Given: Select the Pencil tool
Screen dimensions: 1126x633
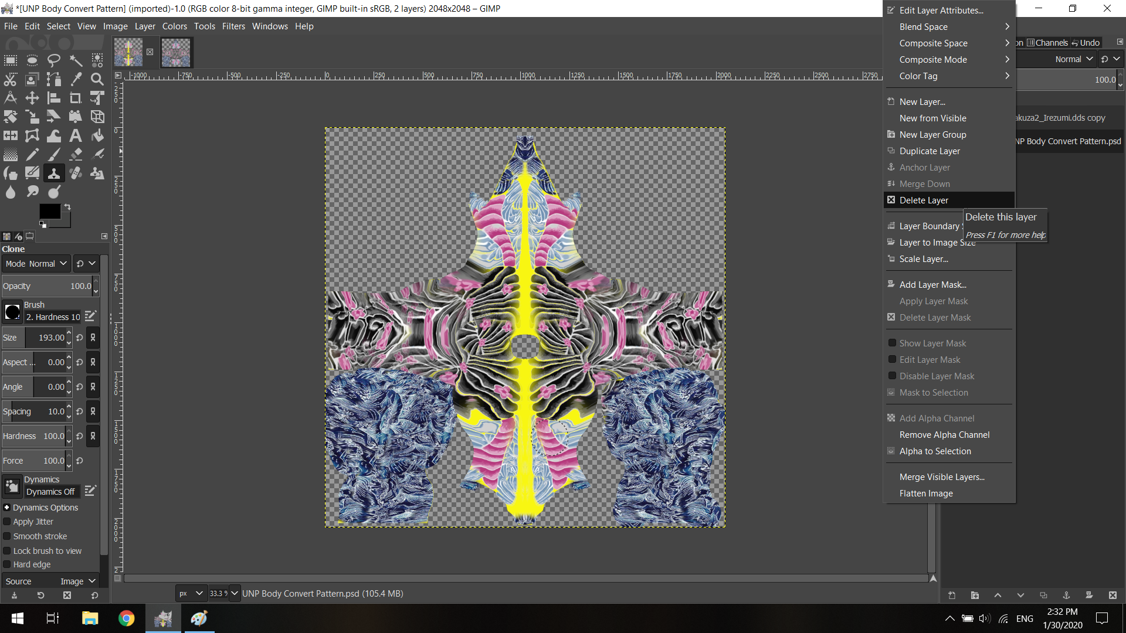Looking at the screenshot, I should coord(32,155).
